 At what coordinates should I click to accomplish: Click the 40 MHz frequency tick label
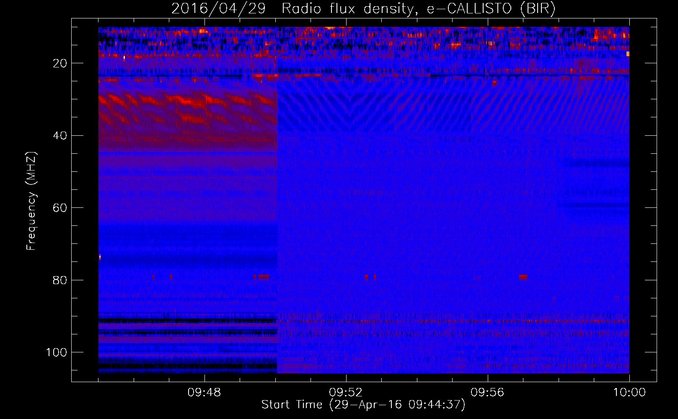pos(60,136)
